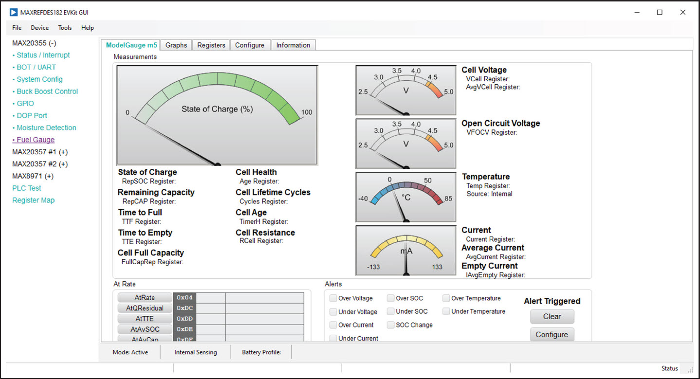Switch to the Registers tab

pos(211,45)
